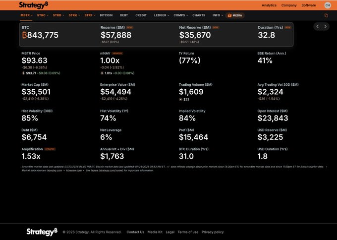Expand the STRF dropdown
Viewport: 337px width, 240px height.
[90, 15]
